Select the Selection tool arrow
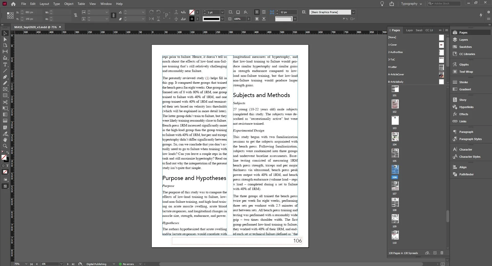The image size is (492, 266). pos(5,33)
